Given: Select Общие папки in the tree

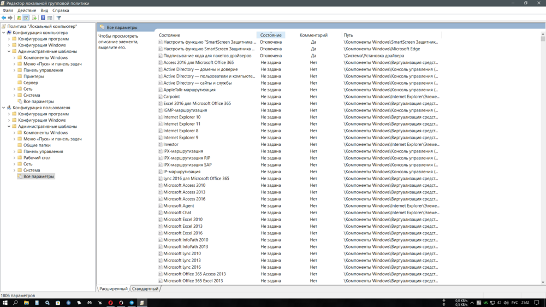Looking at the screenshot, I should pos(37,145).
